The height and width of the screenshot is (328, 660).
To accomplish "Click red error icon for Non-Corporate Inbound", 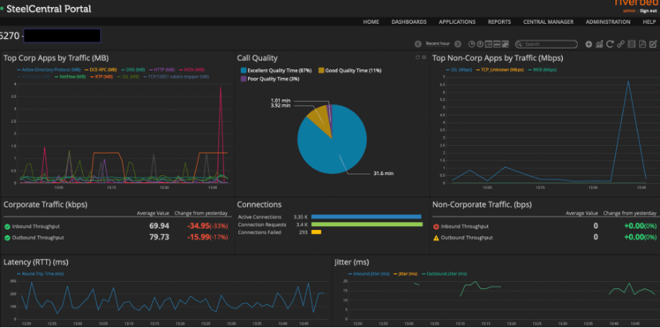I will point(436,227).
